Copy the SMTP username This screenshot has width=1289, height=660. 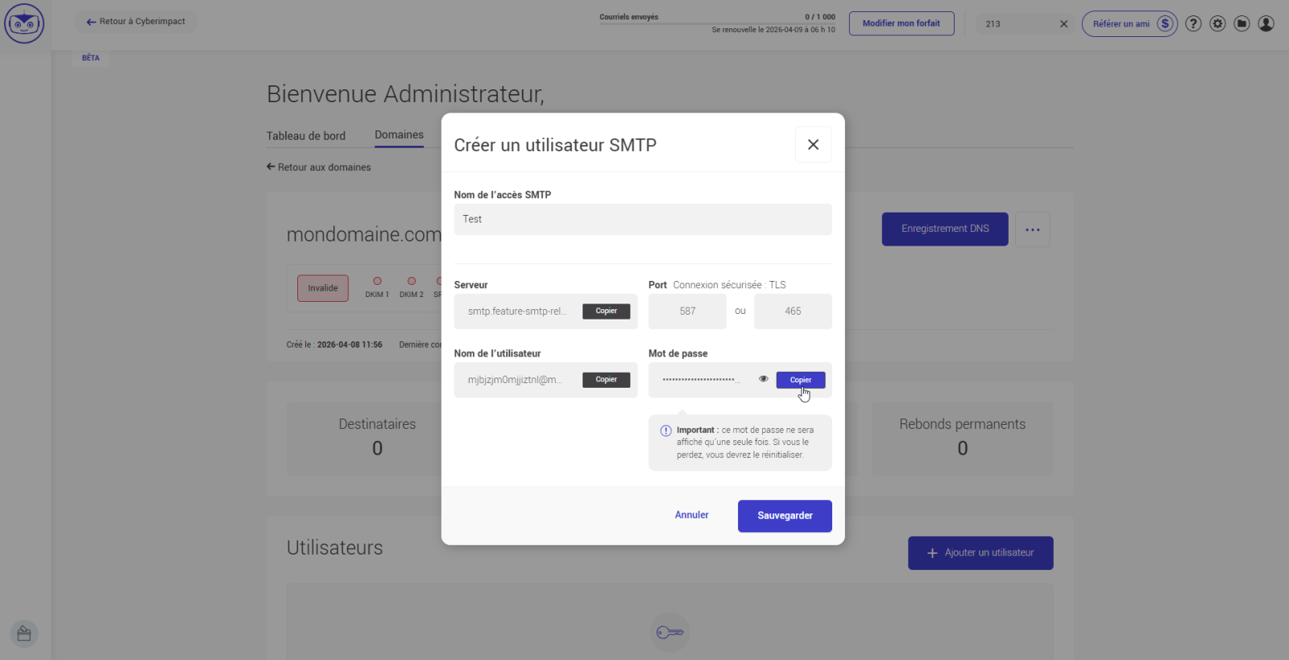tap(606, 380)
